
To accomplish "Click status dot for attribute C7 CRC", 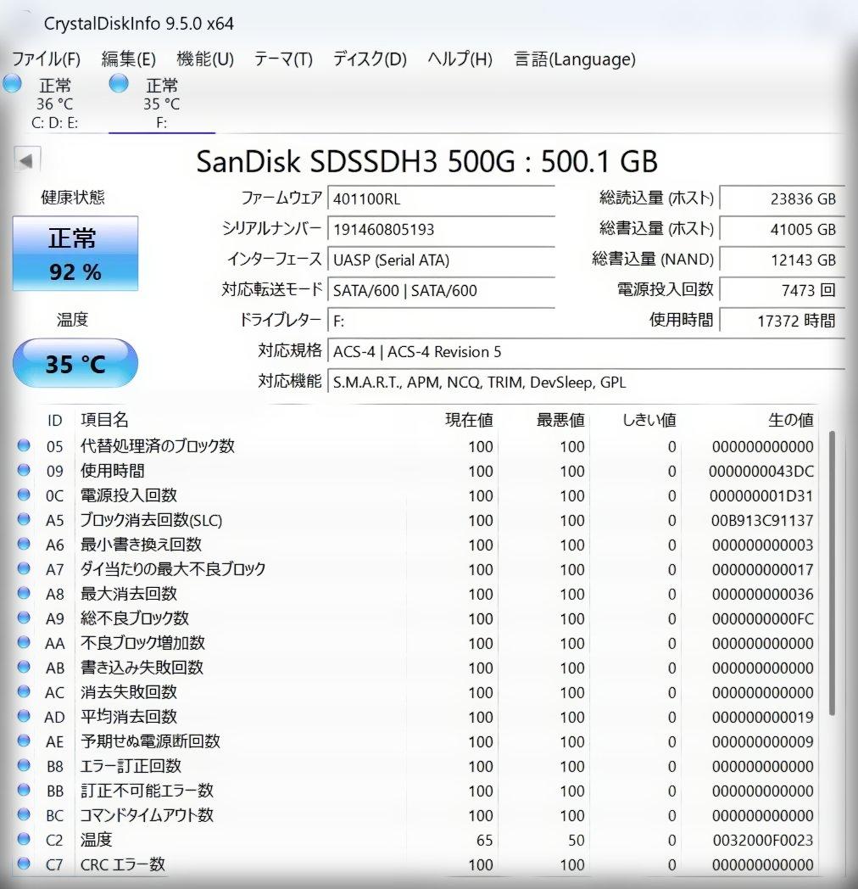I will tap(24, 864).
